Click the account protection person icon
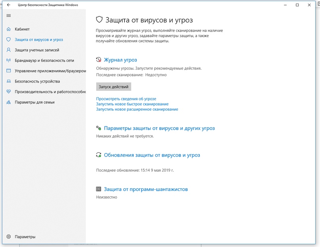Image resolution: width=320 pixels, height=247 pixels. [9, 50]
